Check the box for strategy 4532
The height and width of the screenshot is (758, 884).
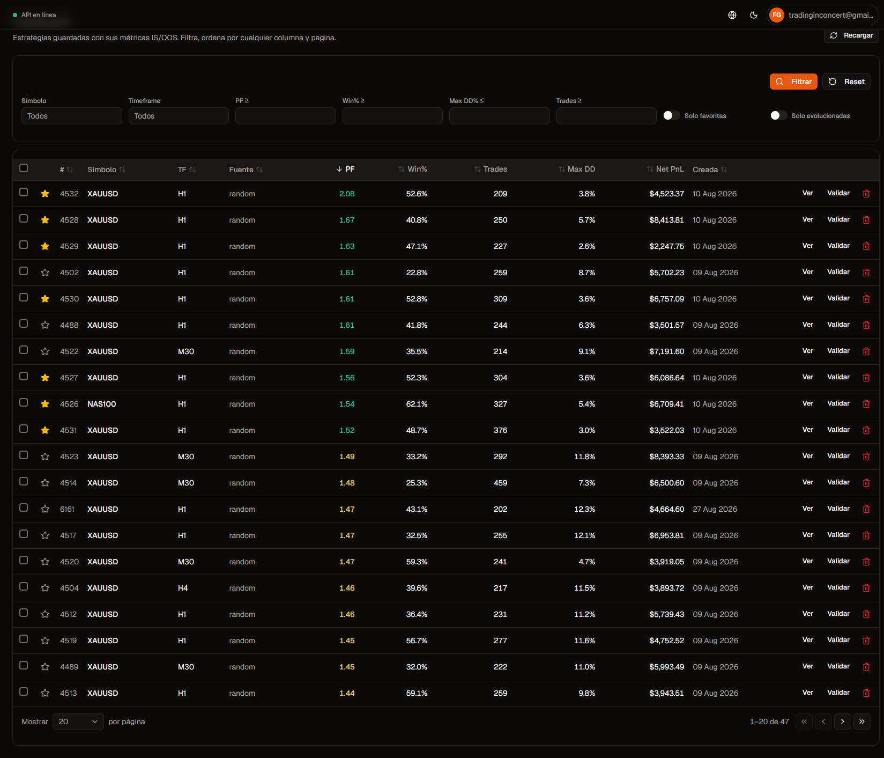[24, 192]
